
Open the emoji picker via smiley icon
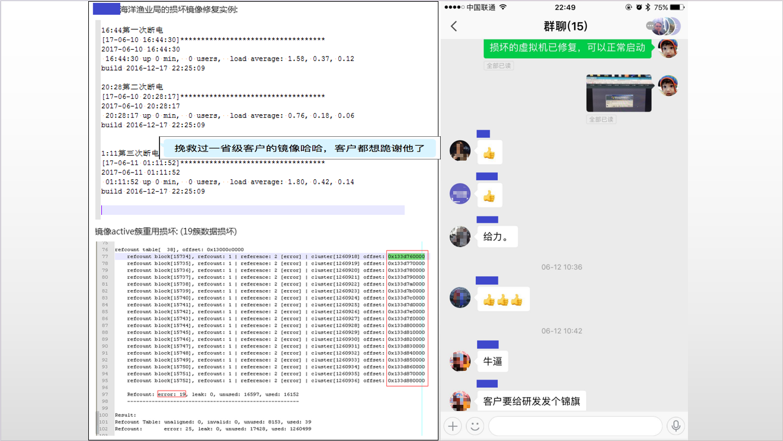coord(474,426)
